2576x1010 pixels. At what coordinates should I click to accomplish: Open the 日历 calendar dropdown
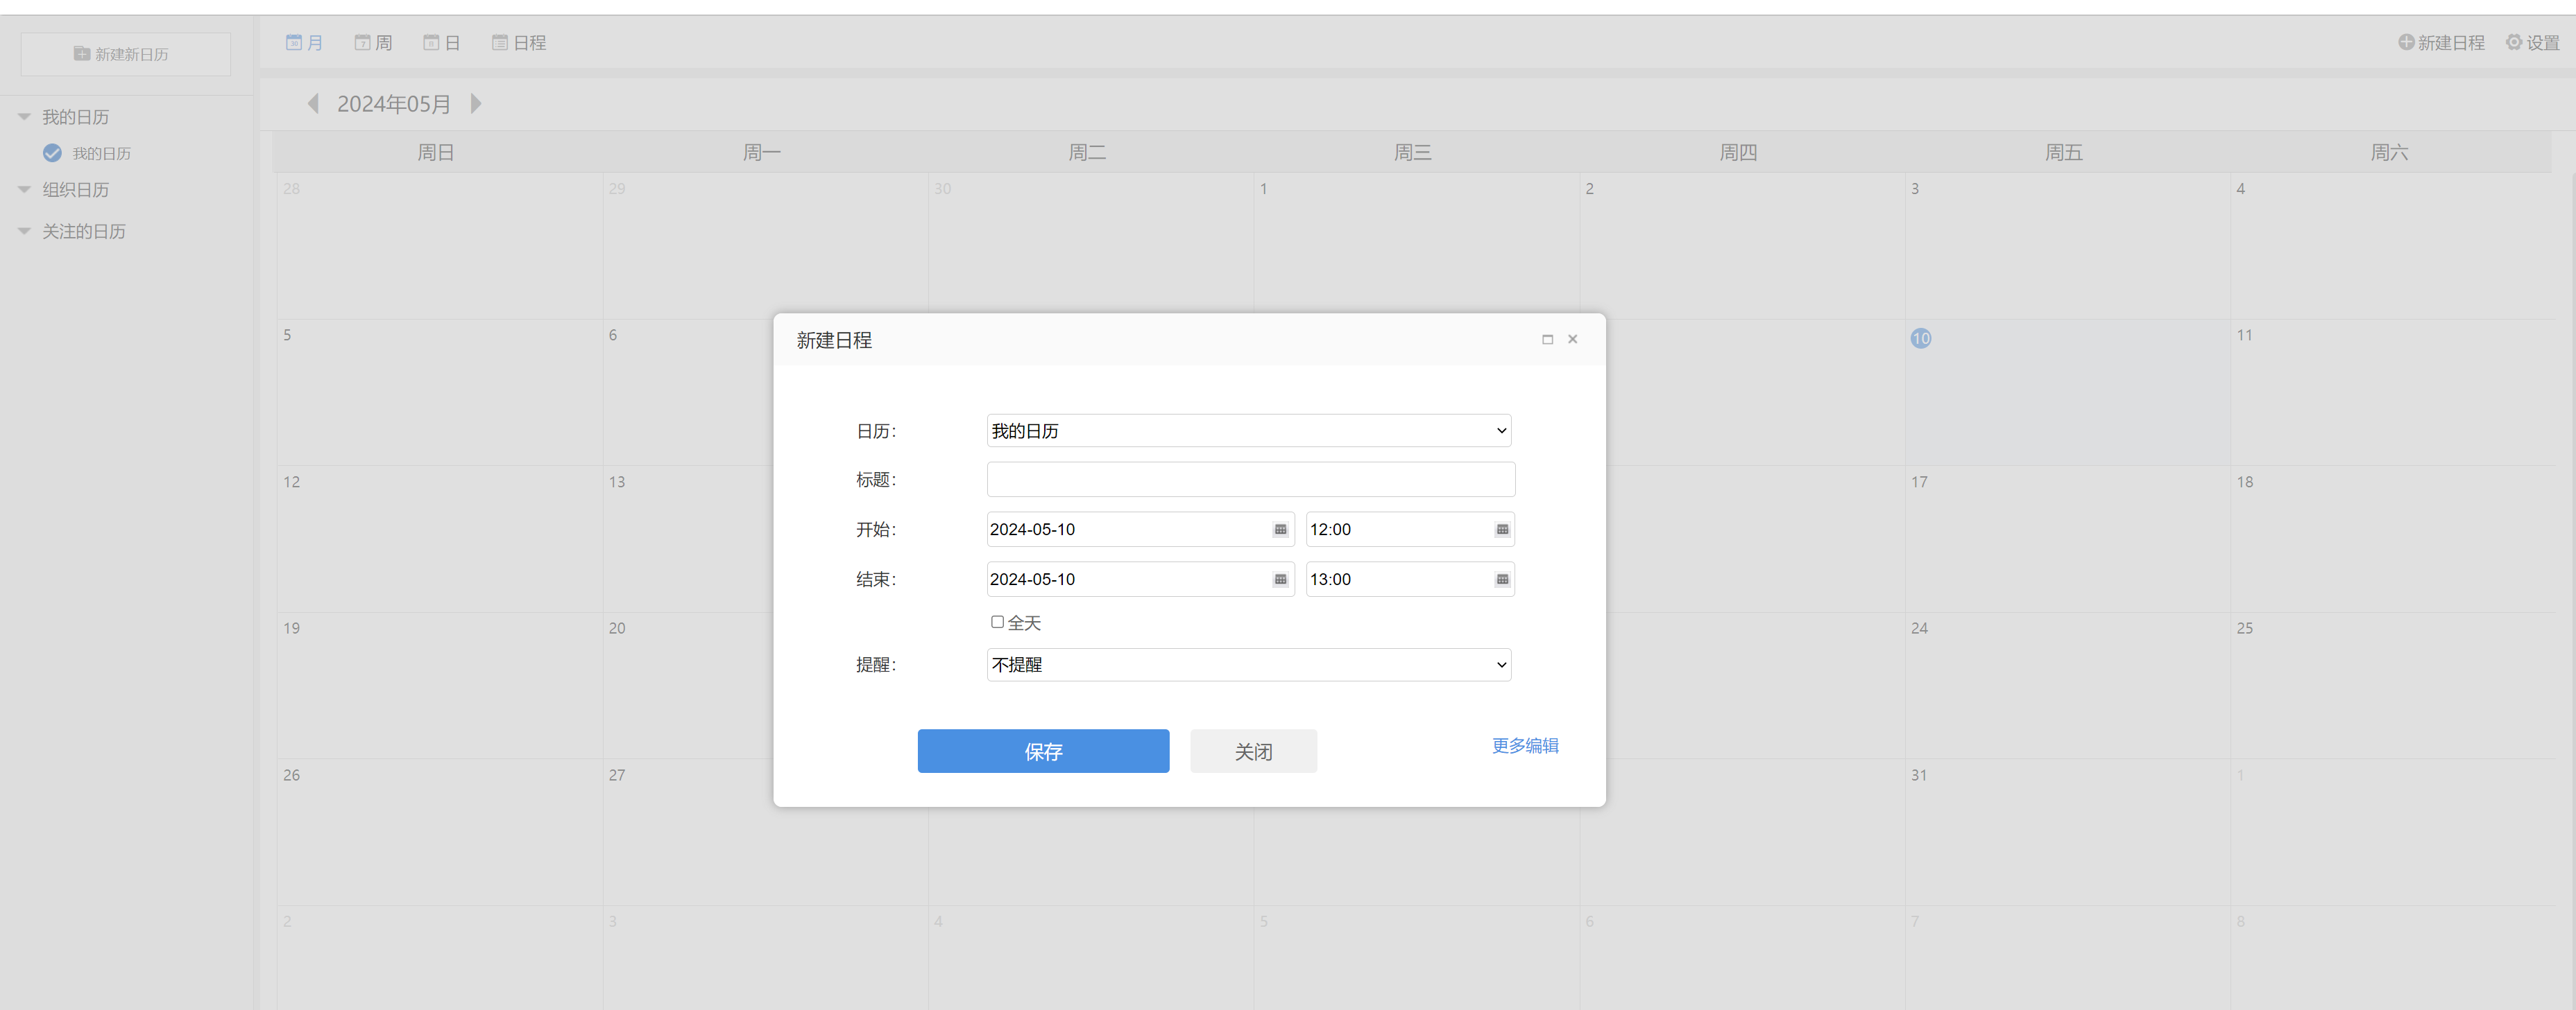[x=1248, y=430]
